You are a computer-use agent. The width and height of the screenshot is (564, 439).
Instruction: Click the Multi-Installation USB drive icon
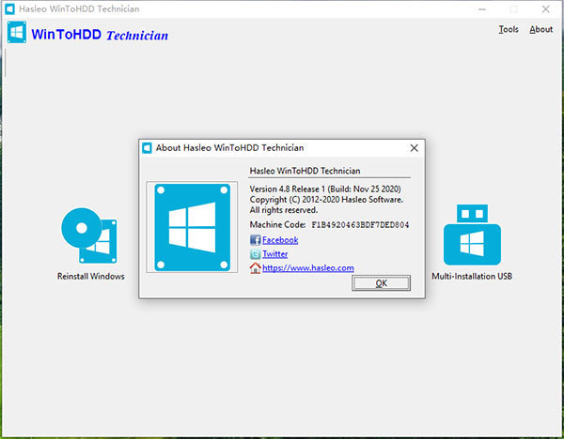click(x=472, y=235)
